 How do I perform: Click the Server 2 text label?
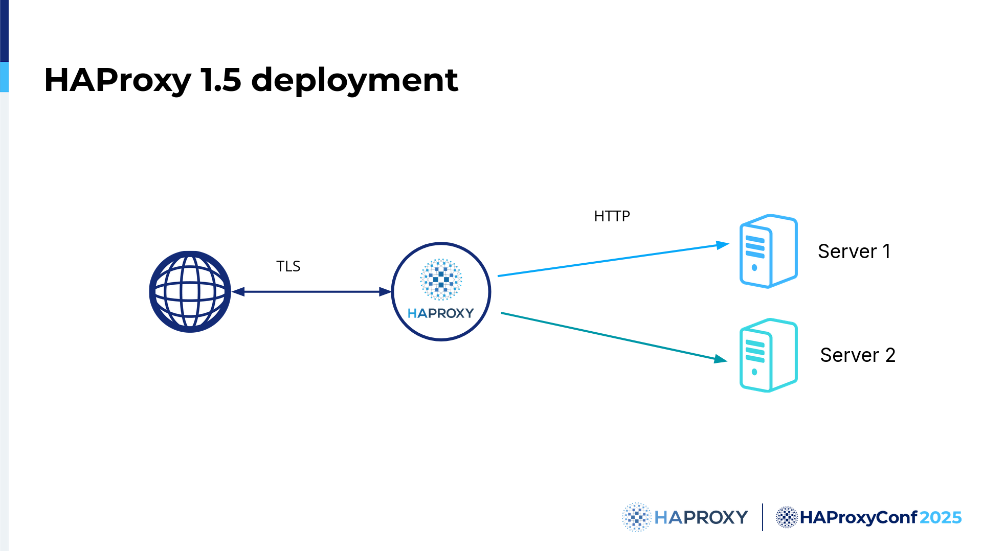coord(858,355)
